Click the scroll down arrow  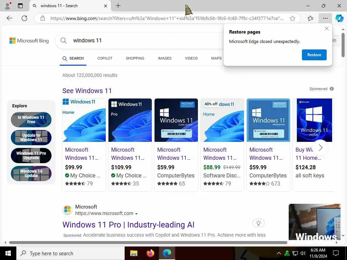coord(343,236)
